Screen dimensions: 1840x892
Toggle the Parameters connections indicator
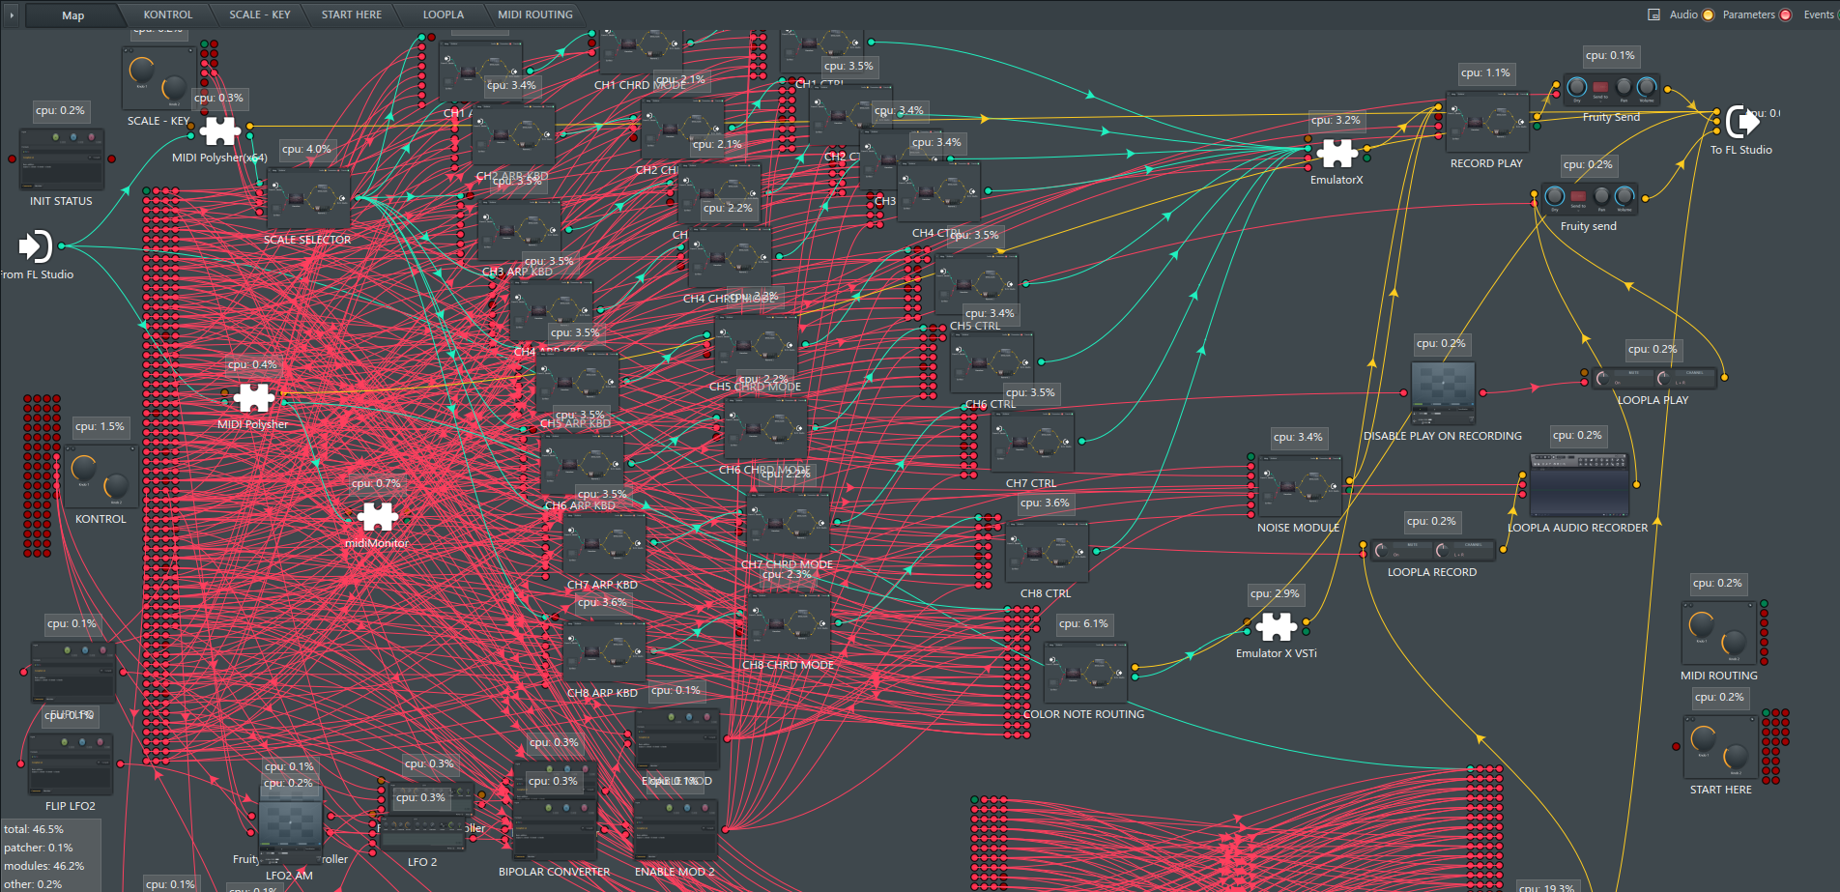[1785, 14]
